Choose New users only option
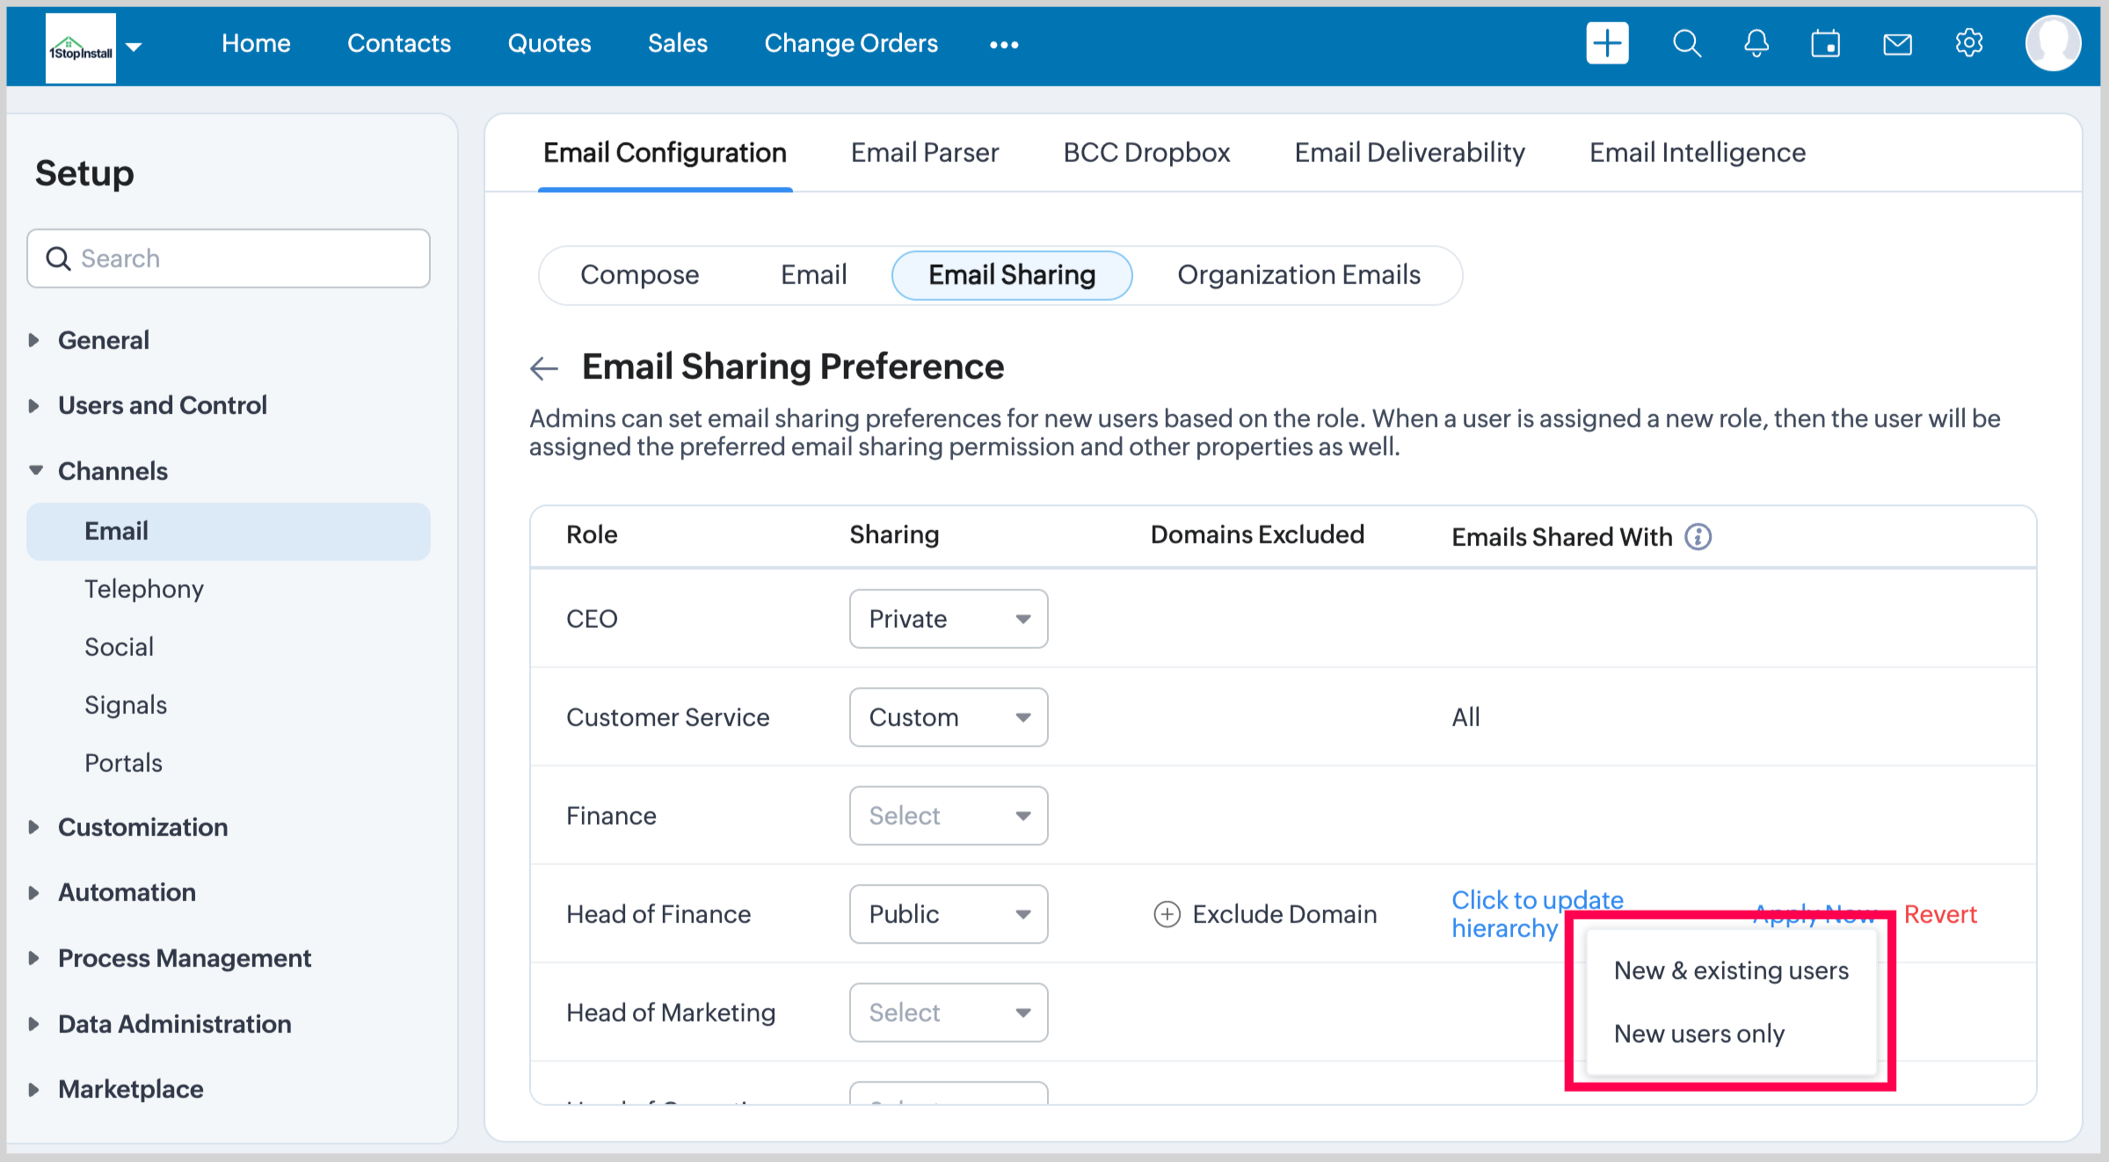 [x=1698, y=1034]
